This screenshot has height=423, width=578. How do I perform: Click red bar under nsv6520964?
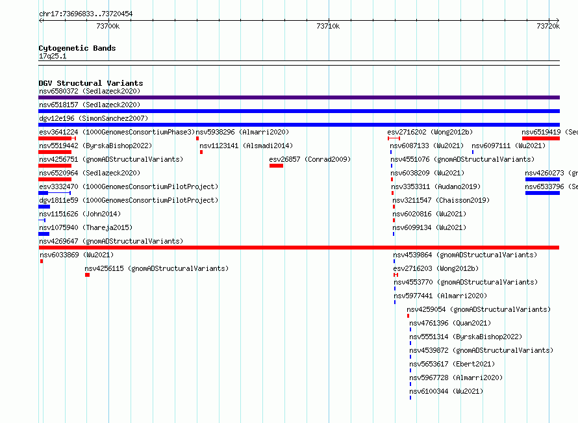(55, 179)
